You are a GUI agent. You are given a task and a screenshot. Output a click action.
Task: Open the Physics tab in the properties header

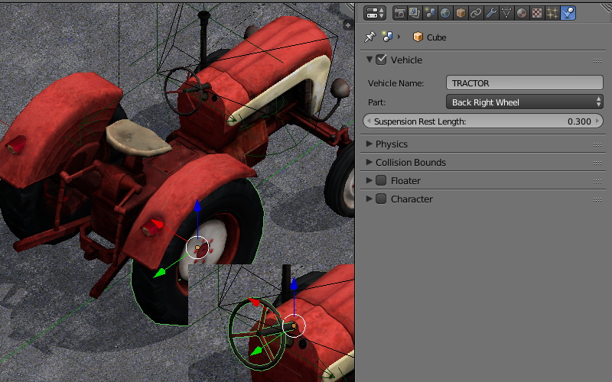(x=568, y=13)
